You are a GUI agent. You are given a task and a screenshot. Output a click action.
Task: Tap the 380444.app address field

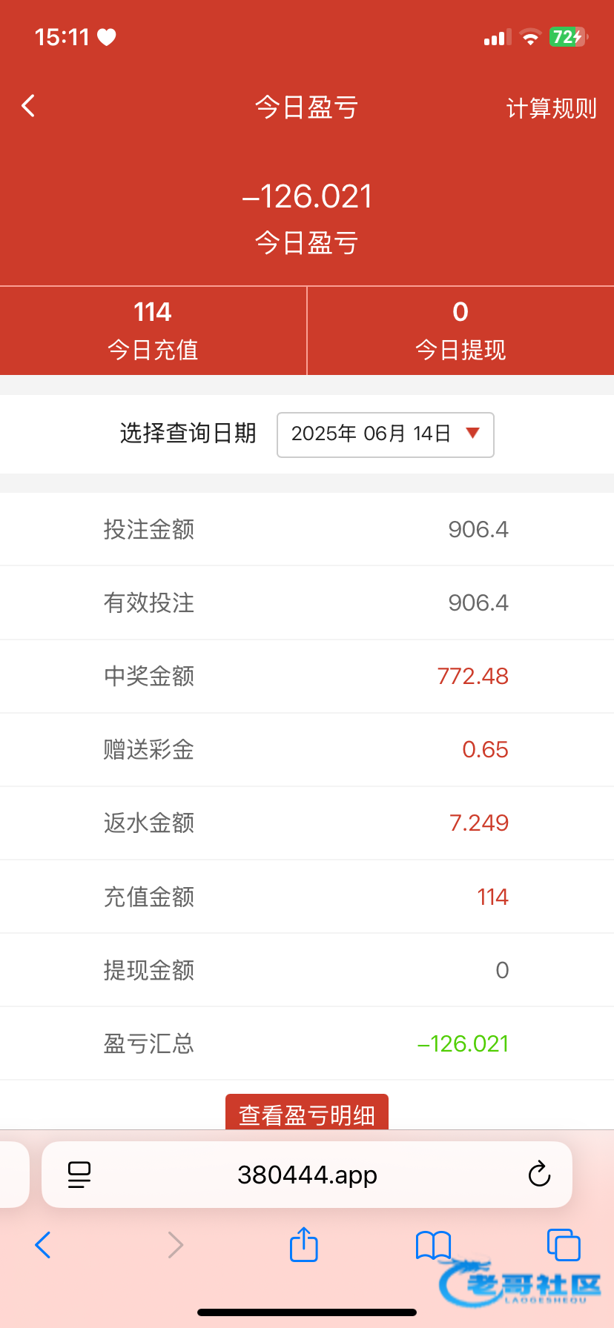(307, 1175)
